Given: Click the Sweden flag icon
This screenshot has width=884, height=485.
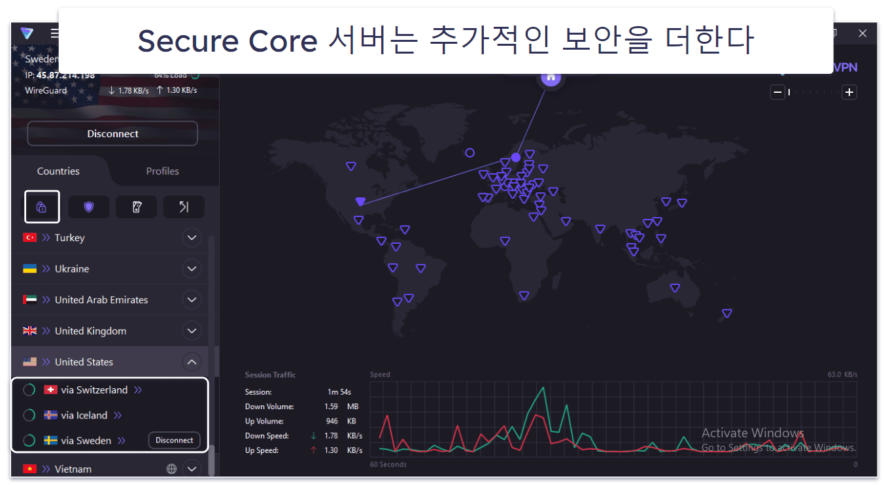Looking at the screenshot, I should [50, 441].
